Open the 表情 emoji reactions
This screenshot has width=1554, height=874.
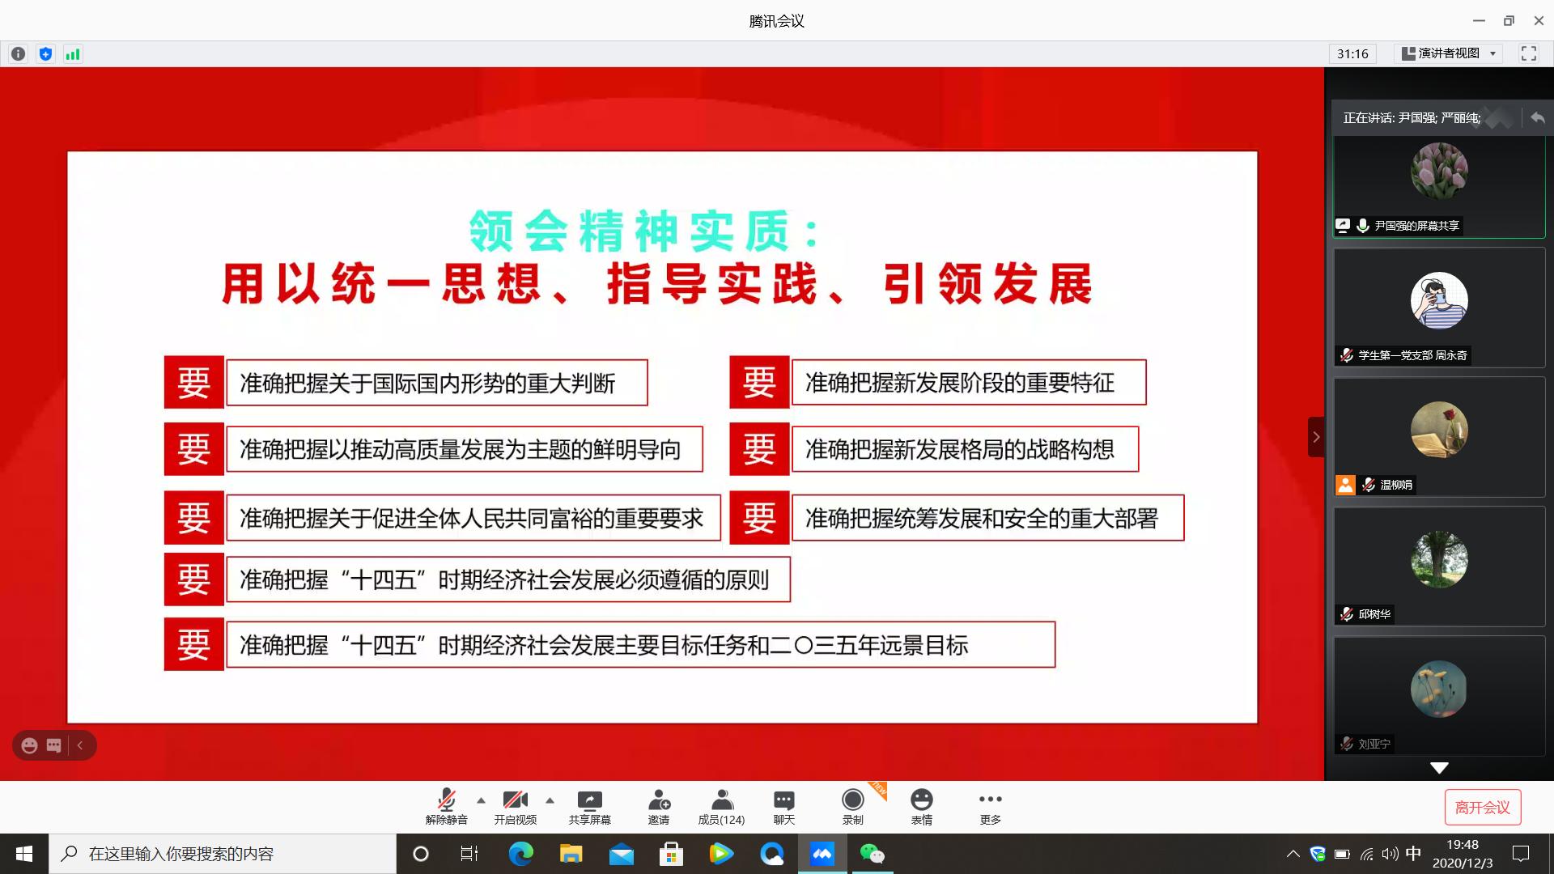coord(921,807)
